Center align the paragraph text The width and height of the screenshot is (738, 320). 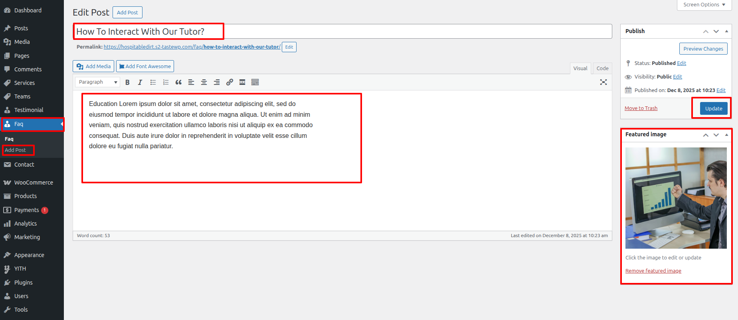click(204, 82)
